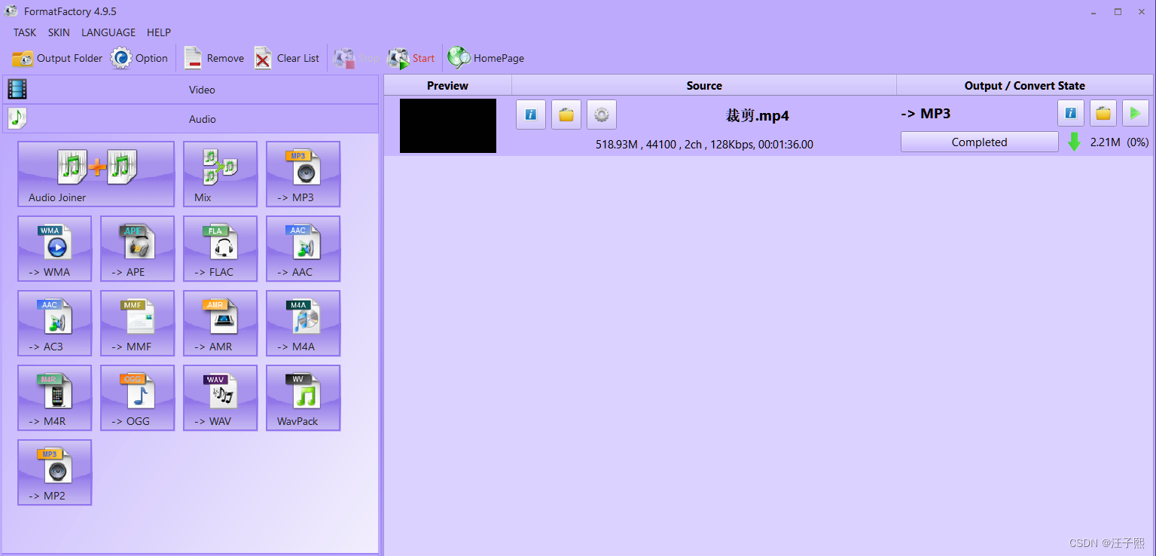The width and height of the screenshot is (1156, 556).
Task: Choose the -> MP3 conversion format
Action: point(303,174)
